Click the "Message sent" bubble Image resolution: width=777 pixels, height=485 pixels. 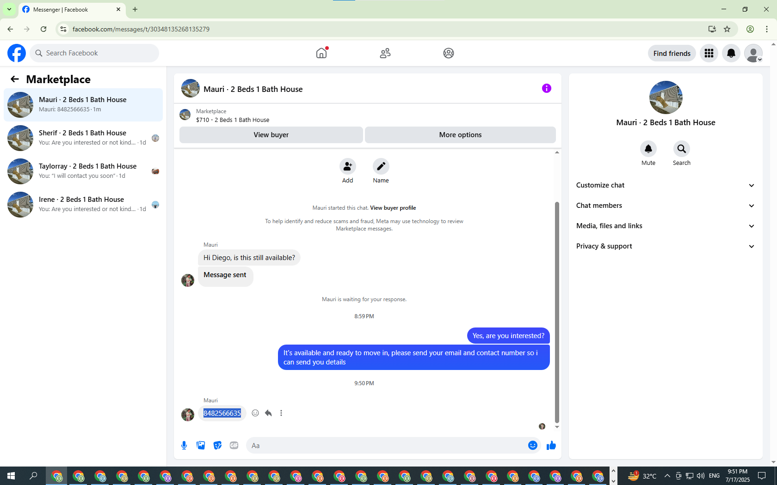click(225, 276)
